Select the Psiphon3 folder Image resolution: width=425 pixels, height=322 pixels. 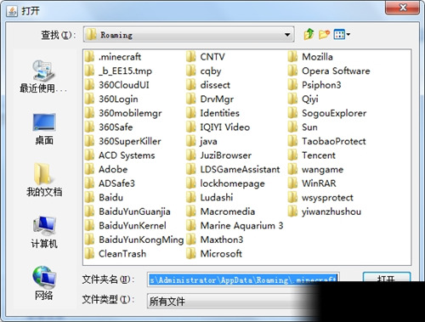pos(314,85)
